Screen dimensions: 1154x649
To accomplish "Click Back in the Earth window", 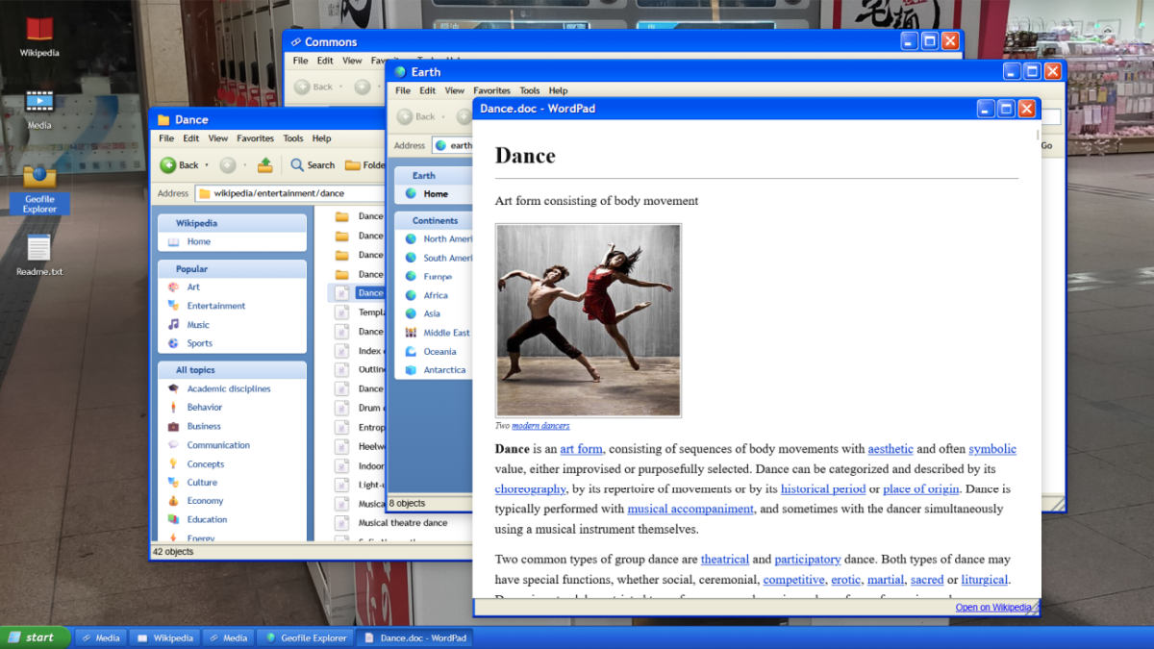I will point(416,117).
